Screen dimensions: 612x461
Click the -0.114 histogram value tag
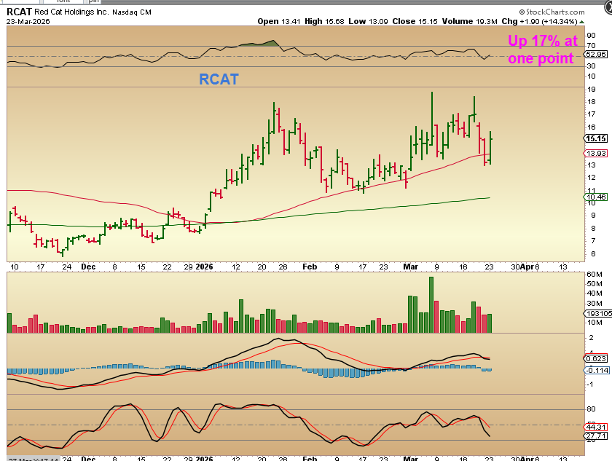click(x=597, y=370)
